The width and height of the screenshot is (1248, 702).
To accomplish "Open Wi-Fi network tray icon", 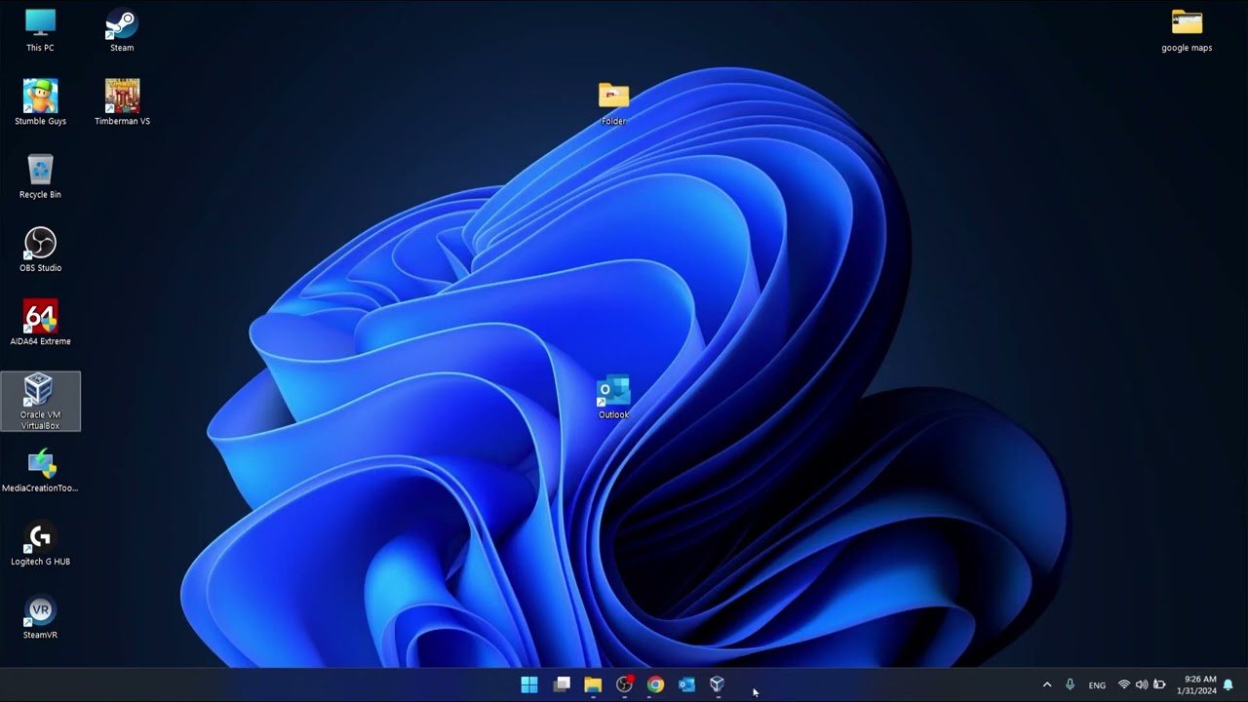I will [x=1124, y=684].
